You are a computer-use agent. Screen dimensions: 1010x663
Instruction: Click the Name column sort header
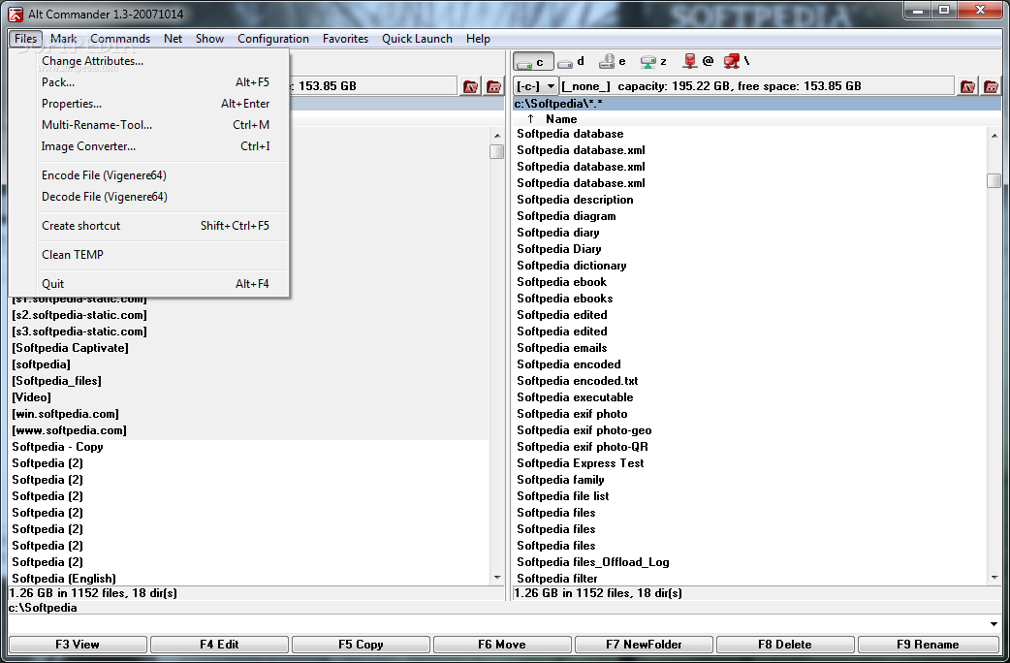point(561,119)
